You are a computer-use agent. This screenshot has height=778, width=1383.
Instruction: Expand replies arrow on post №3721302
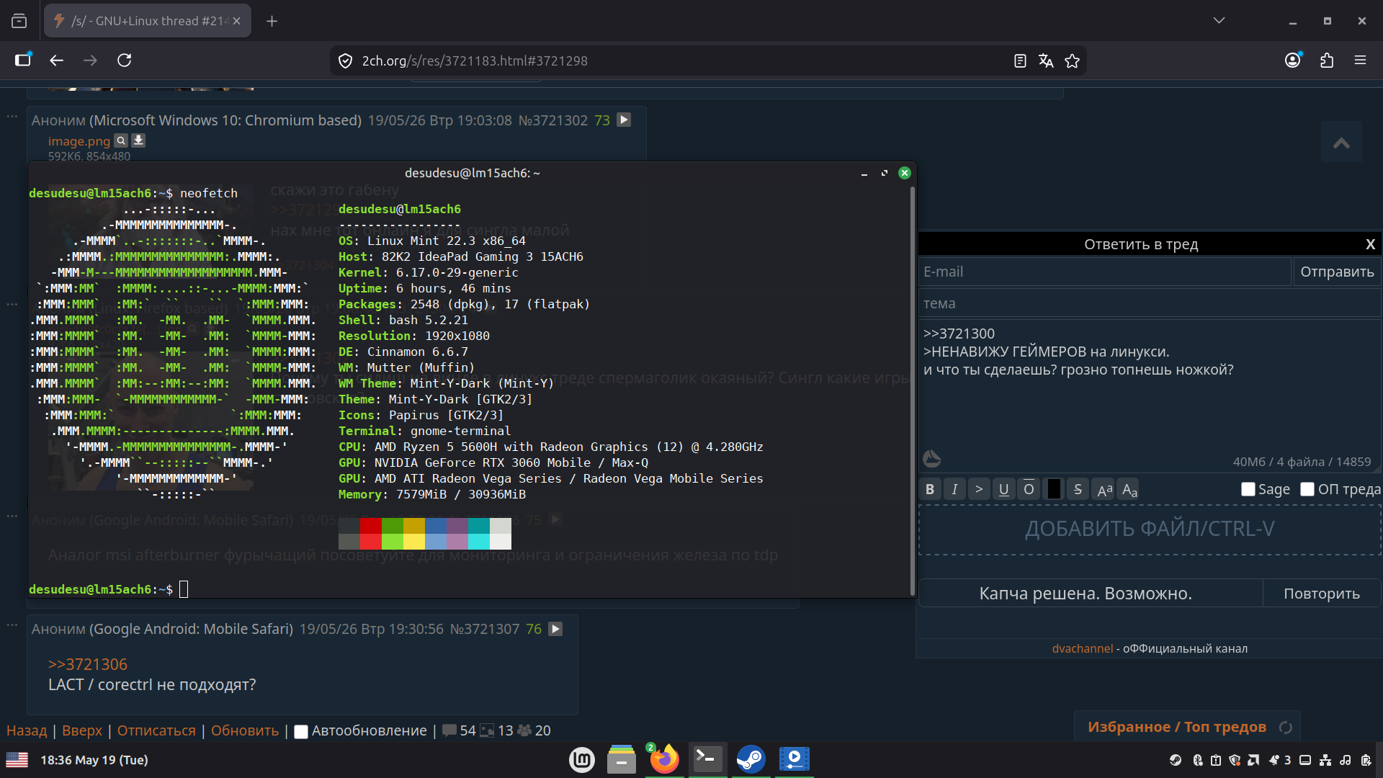624,120
